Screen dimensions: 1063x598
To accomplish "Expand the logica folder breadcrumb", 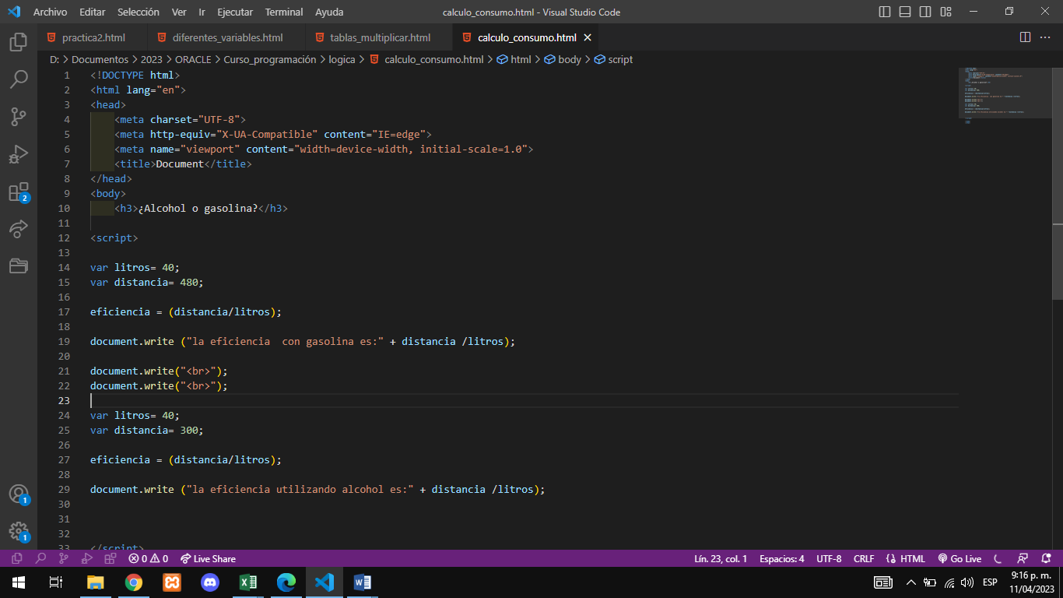I will coord(342,59).
